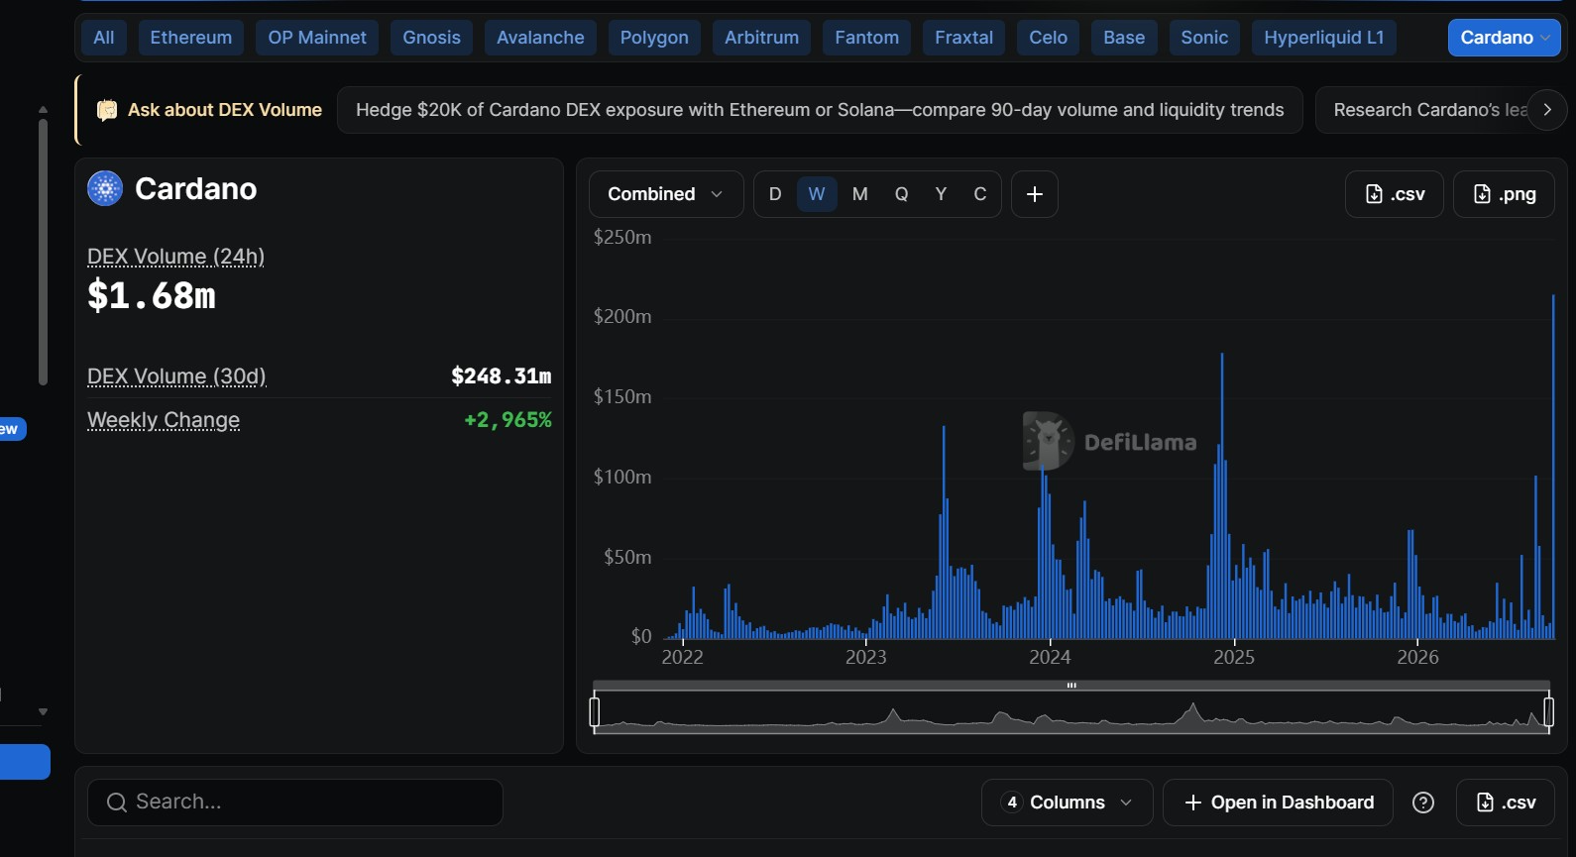Switch to the Polygon tab
The width and height of the screenshot is (1576, 857).
click(x=654, y=38)
